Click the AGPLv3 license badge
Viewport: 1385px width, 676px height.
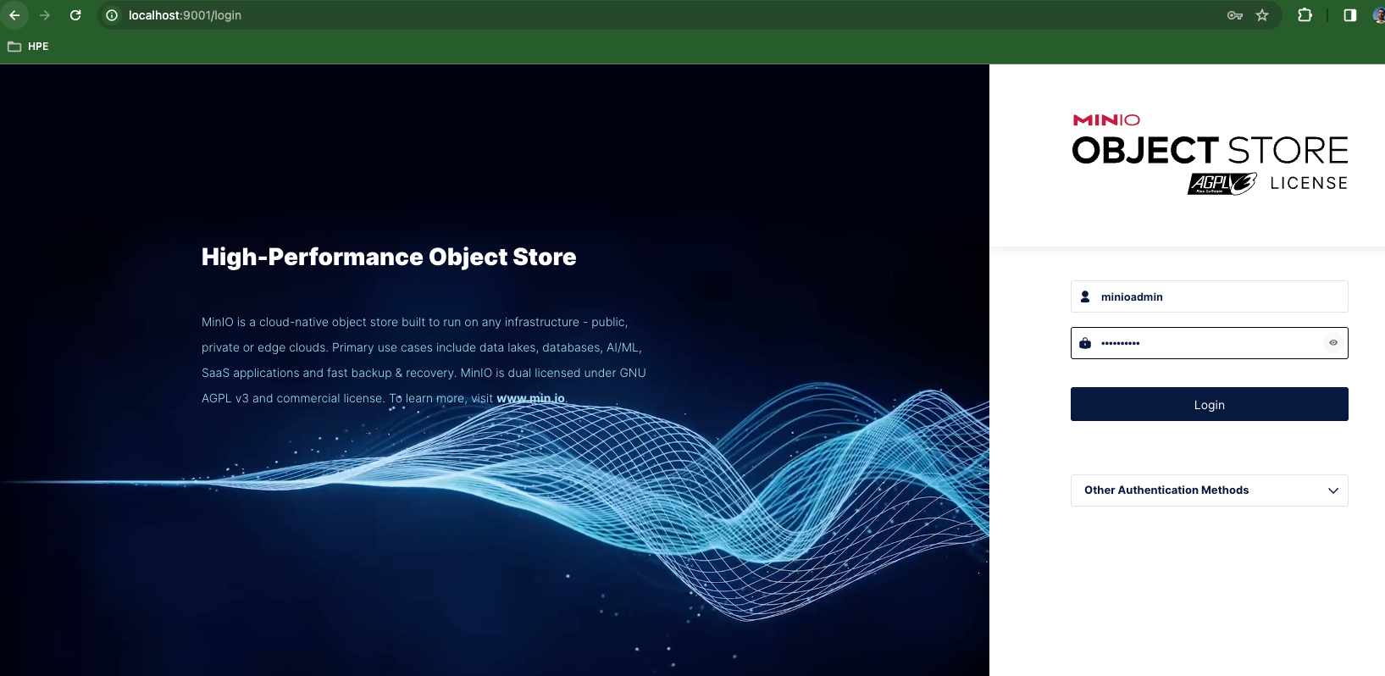[x=1222, y=184]
